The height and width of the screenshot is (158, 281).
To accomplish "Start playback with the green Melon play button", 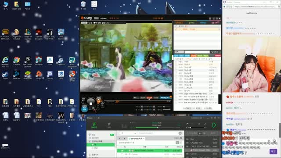I will point(214,125).
